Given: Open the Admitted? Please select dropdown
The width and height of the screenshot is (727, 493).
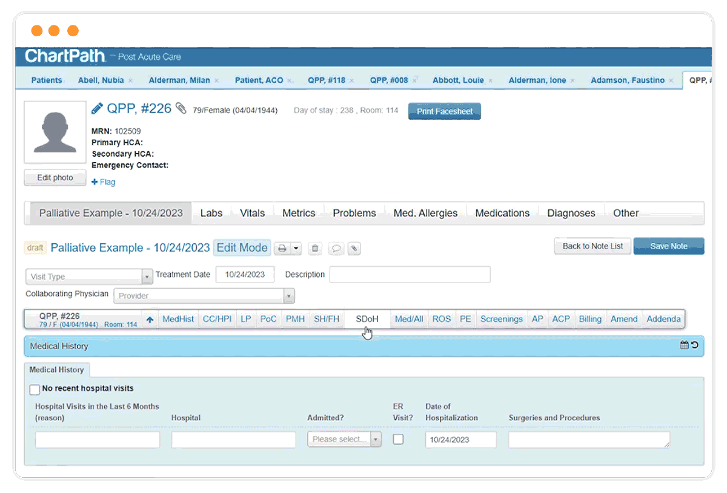Looking at the screenshot, I should (x=344, y=439).
